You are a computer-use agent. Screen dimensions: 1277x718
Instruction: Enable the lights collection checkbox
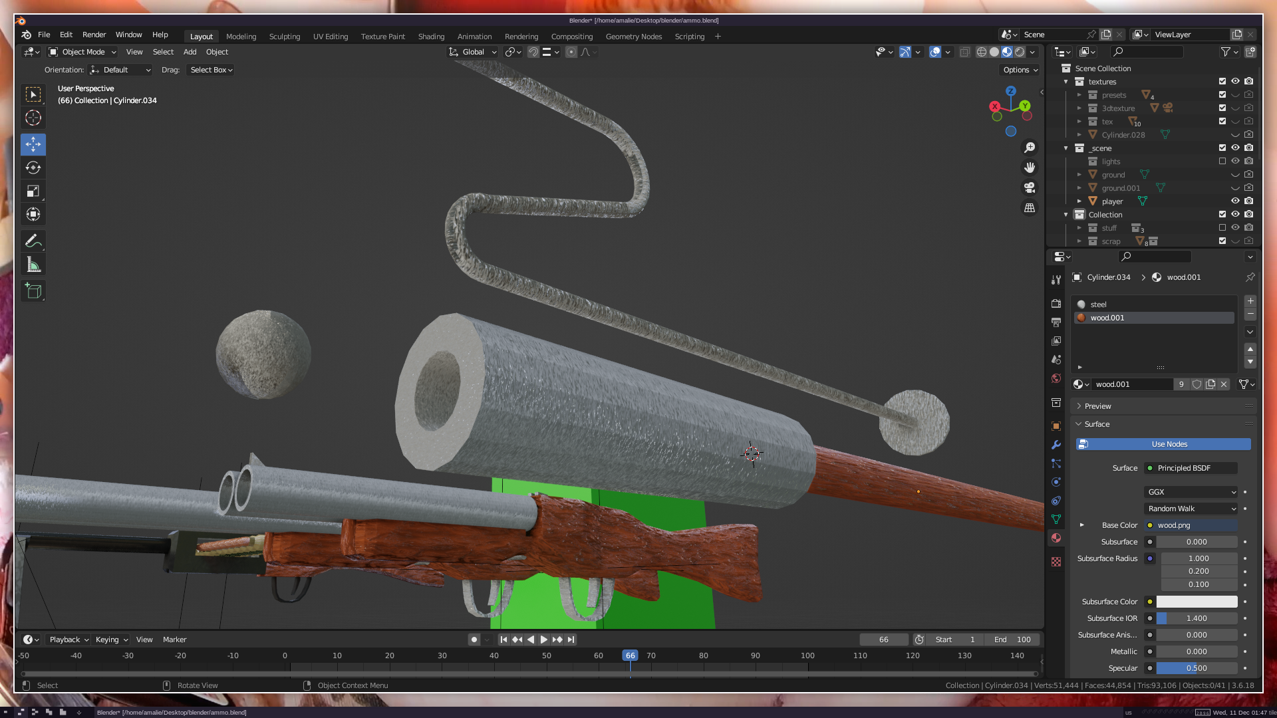pyautogui.click(x=1222, y=161)
